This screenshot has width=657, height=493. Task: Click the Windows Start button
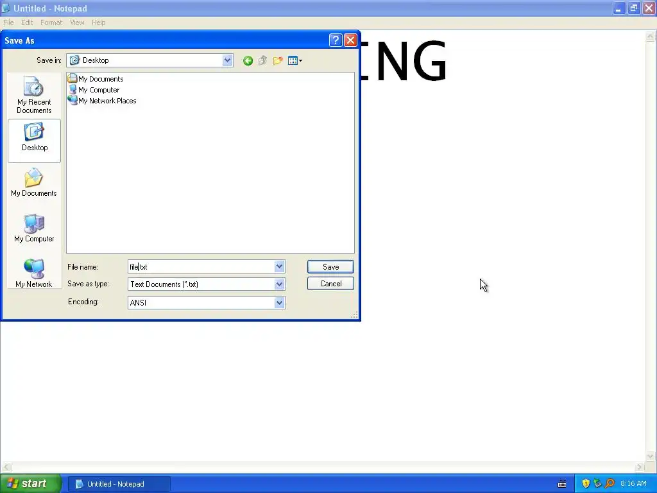pyautogui.click(x=30, y=484)
